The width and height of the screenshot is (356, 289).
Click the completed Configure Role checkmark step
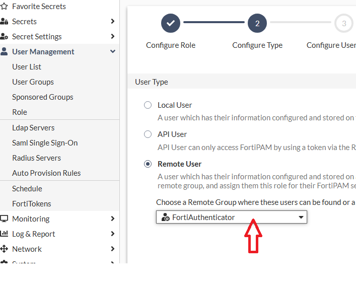pyautogui.click(x=171, y=23)
